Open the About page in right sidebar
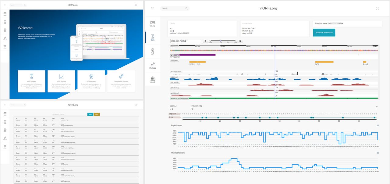Image resolution: width=390 pixels, height=184 pixels. point(153,79)
